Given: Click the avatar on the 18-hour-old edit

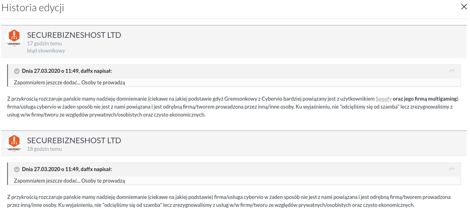Looking at the screenshot, I should (x=15, y=143).
